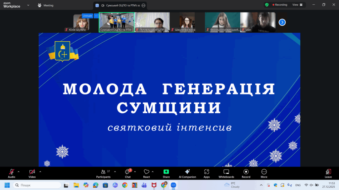The height and width of the screenshot is (190, 339).
Task: Unmute microphone with the Audio button
Action: (12, 173)
